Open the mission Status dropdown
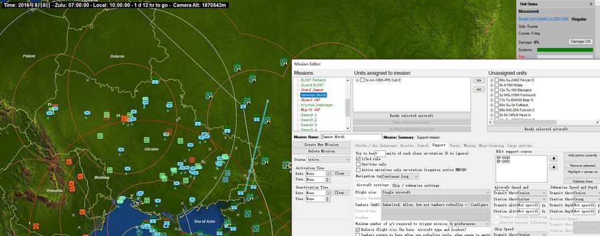600x236 pixels. pyautogui.click(x=328, y=160)
